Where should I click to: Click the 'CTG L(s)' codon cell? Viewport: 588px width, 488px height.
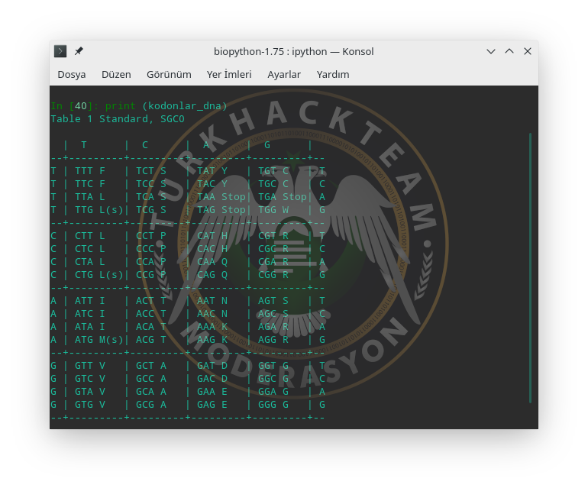pos(99,275)
